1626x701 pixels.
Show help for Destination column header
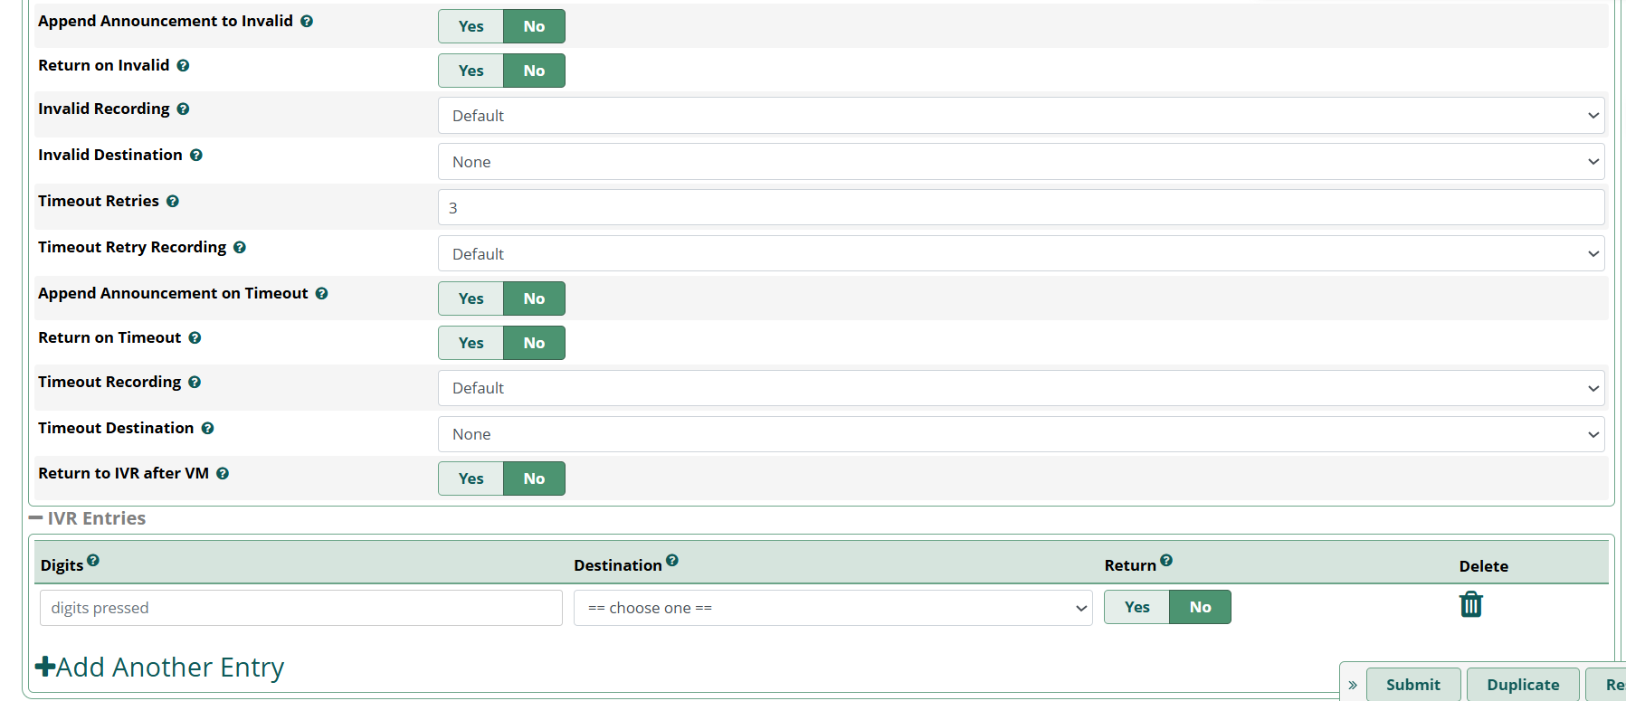point(671,560)
